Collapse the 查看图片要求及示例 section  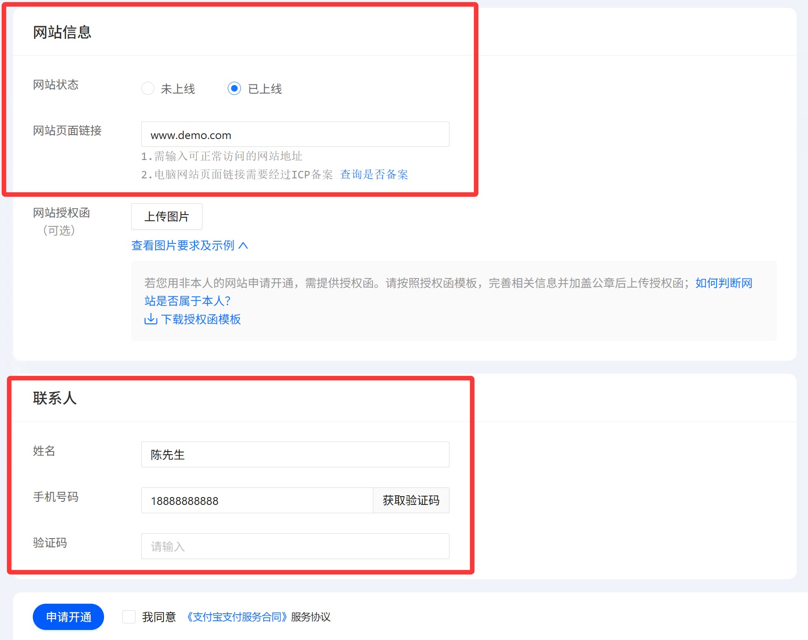183,246
